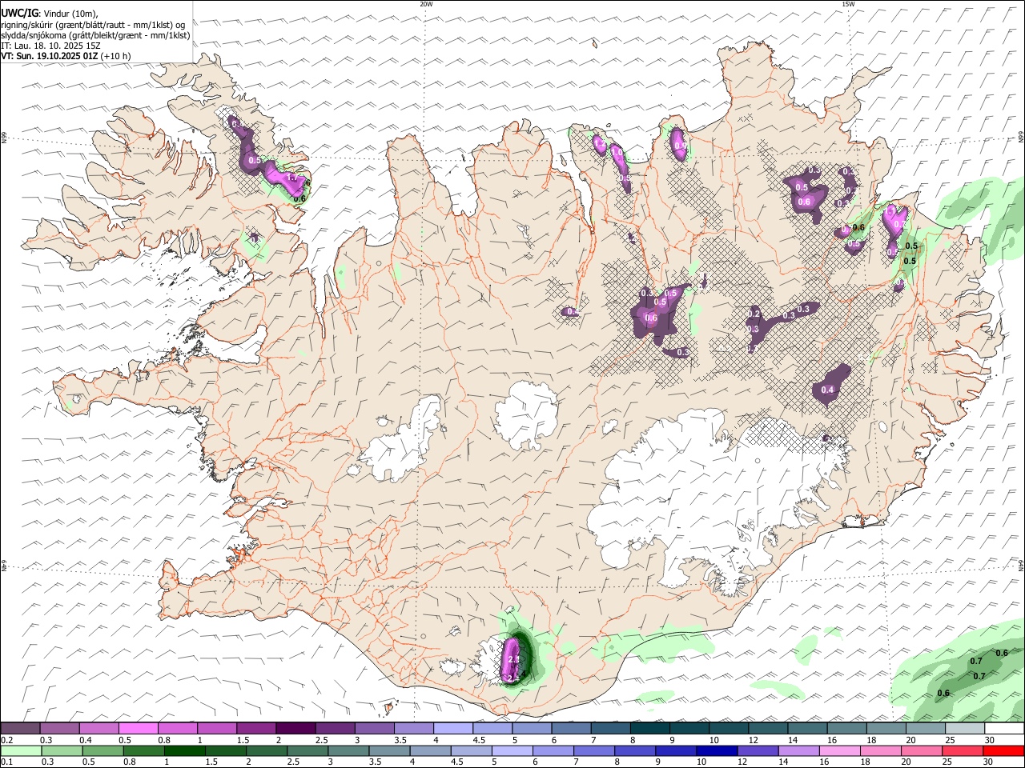Pick the bright pink upper swatch between 0.5 and 0.8
Image resolution: width=1025 pixels, height=768 pixels.
tap(139, 728)
